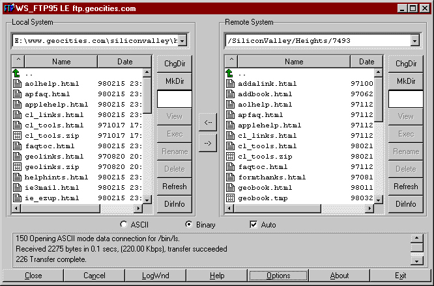Click local list horizontal scroll right arrow

(x=137, y=209)
